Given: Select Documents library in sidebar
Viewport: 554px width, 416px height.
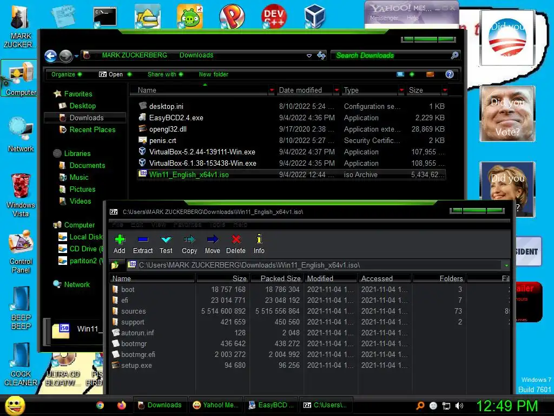Looking at the screenshot, I should [x=87, y=165].
